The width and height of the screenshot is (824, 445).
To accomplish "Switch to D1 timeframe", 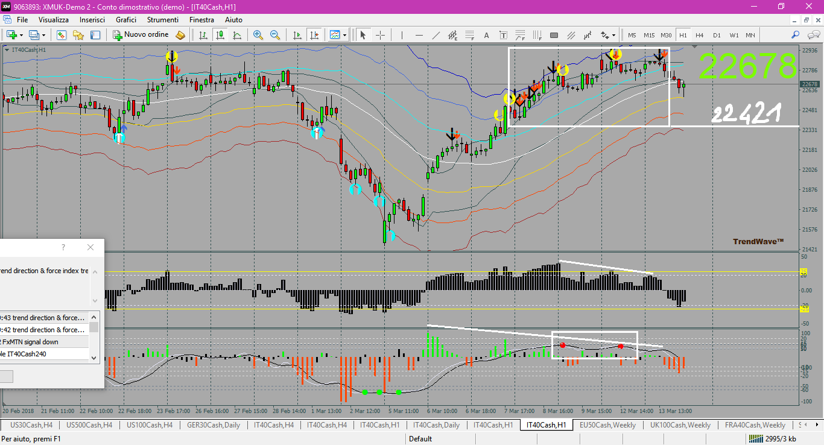I will pos(717,35).
